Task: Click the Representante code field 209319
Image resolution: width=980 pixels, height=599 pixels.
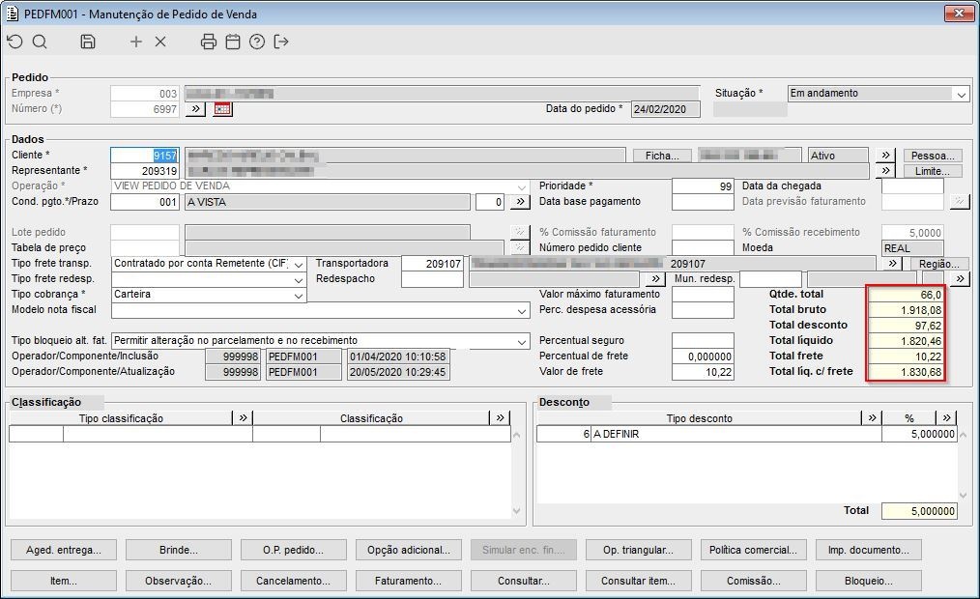Action: [x=145, y=171]
